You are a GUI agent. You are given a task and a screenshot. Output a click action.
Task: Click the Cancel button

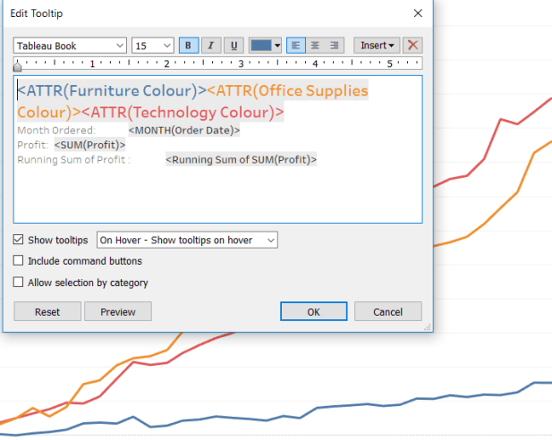click(x=388, y=311)
